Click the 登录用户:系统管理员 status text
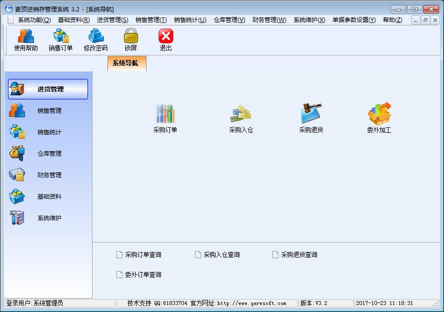The height and width of the screenshot is (312, 444). coord(34,303)
